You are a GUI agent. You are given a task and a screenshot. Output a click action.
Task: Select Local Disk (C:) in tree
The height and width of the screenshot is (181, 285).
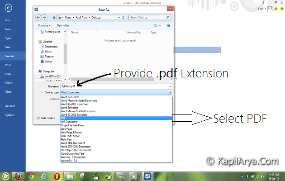[x=50, y=76]
